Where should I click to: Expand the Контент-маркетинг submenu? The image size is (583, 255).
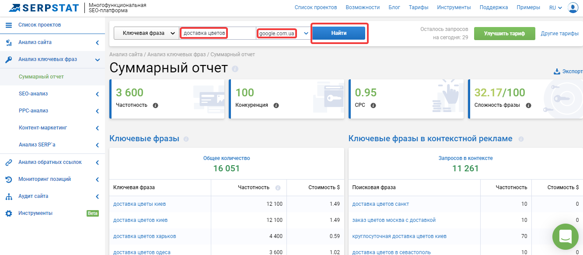point(97,128)
